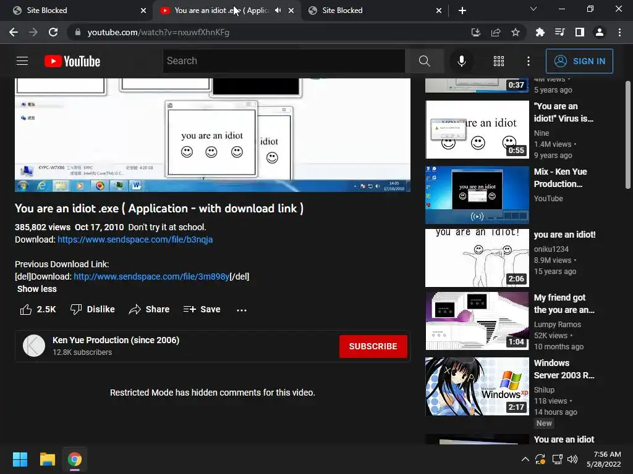This screenshot has height=474, width=633.
Task: Open Chrome three-dot menu
Action: click(x=619, y=32)
